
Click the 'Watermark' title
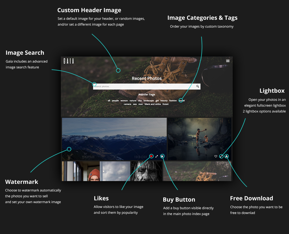[22, 182]
